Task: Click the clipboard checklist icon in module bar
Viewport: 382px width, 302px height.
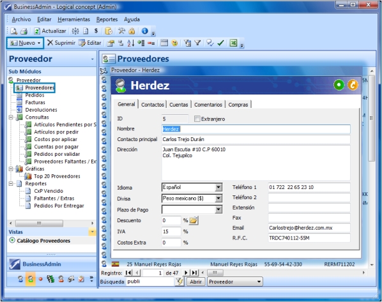Action: tap(81, 279)
